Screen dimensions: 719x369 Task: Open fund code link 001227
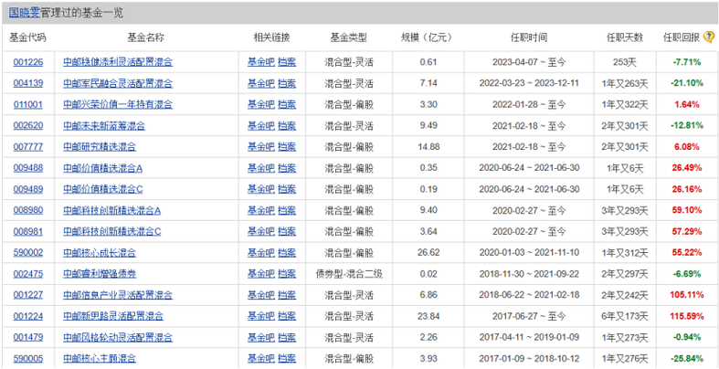coord(28,295)
